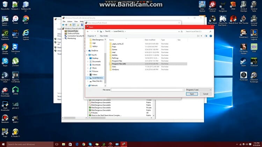The height and width of the screenshot is (147, 262).
Task: Open Action menu in Windows Firewall window
Action: (x=70, y=22)
